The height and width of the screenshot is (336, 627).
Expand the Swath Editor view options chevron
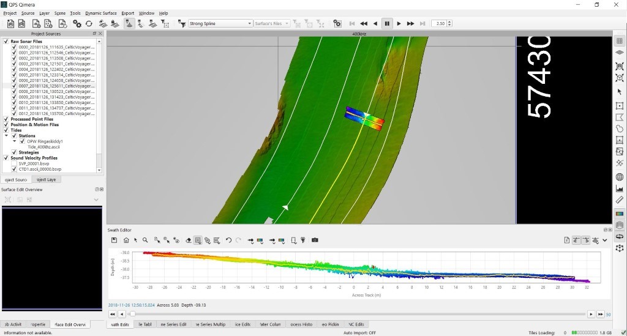point(605,241)
